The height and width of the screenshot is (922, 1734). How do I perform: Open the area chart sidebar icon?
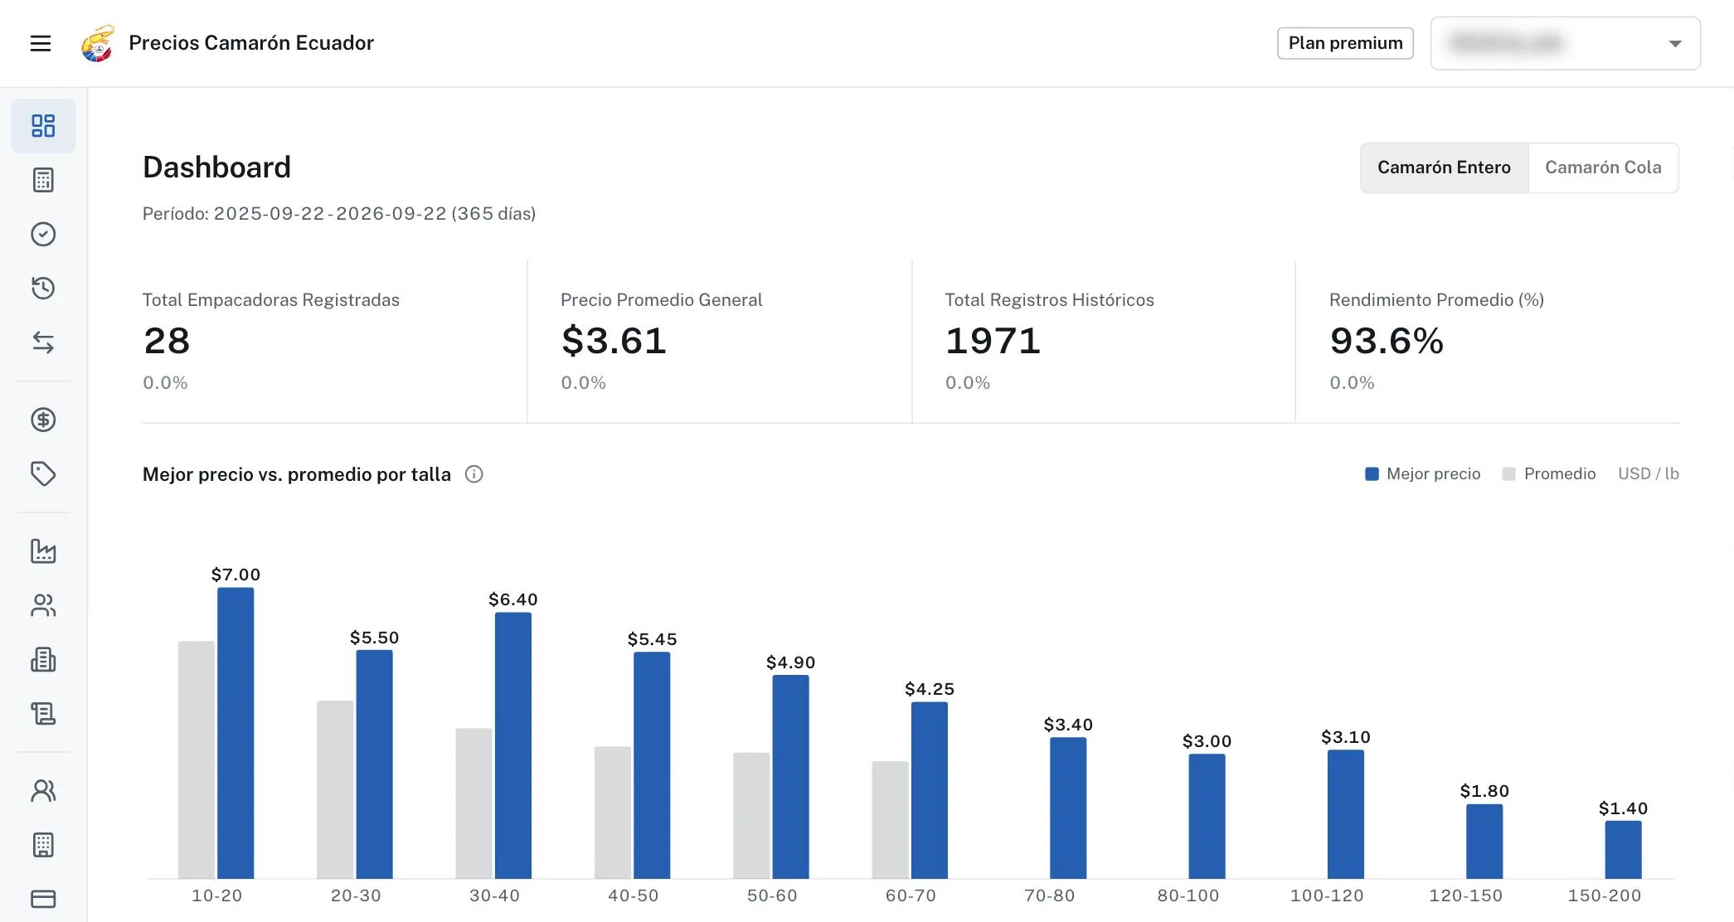click(43, 551)
